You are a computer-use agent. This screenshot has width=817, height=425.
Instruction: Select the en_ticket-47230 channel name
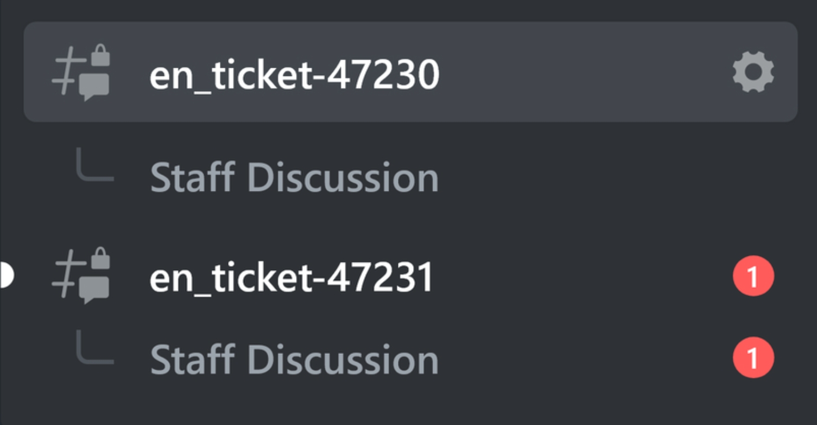[x=294, y=74]
